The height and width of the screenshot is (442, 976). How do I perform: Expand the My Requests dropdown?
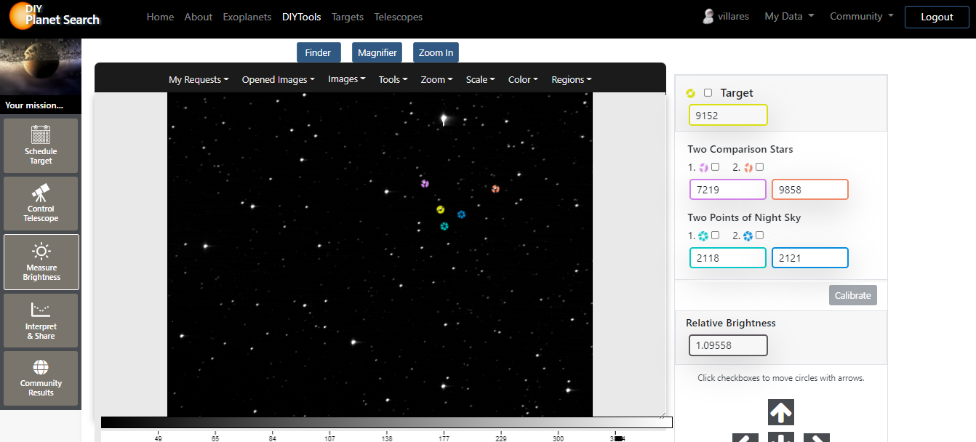click(199, 80)
